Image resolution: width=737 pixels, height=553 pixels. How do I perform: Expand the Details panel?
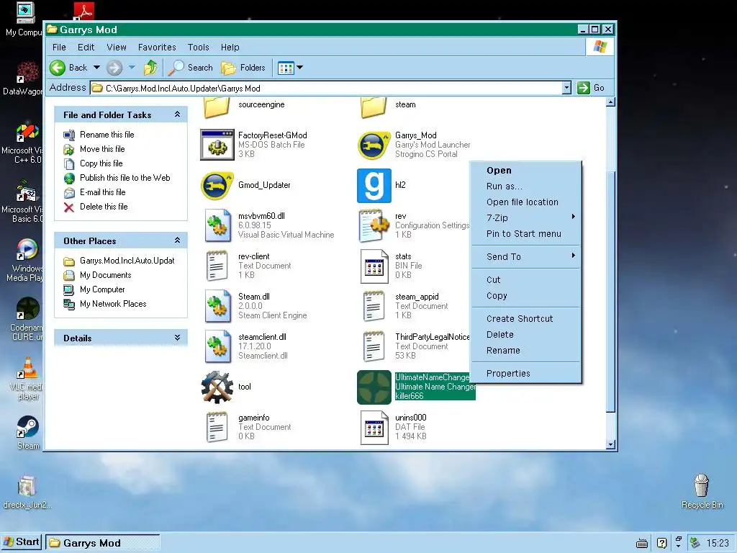[177, 338]
